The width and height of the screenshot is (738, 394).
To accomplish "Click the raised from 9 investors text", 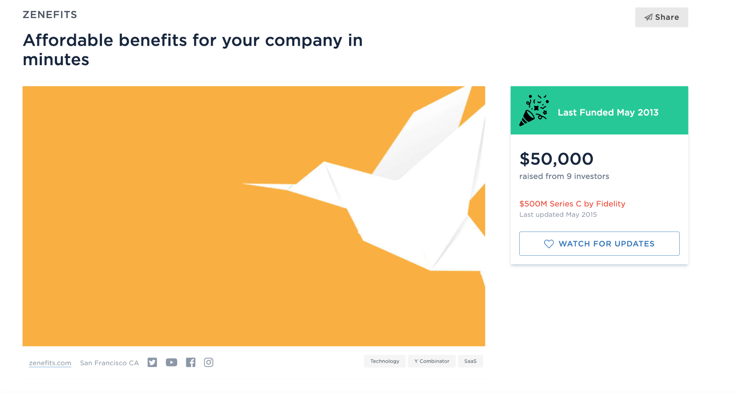I will click(564, 176).
